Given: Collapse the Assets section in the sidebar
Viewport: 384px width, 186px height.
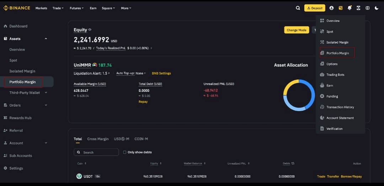Looking at the screenshot, I should point(46,39).
